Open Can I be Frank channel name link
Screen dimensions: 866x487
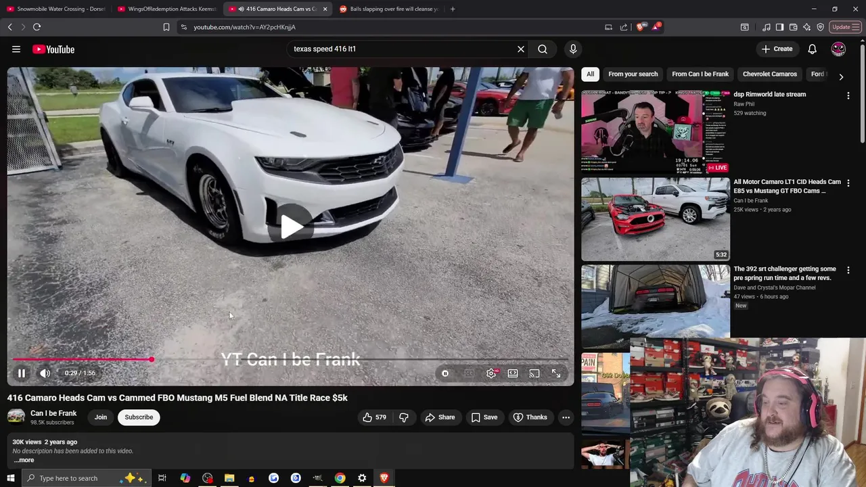coord(53,413)
